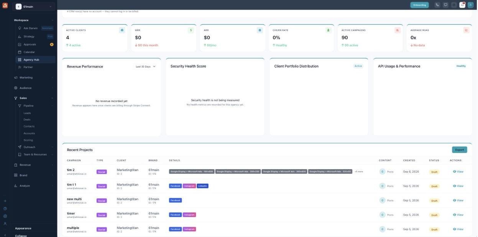Open Approvals in the sidebar
Screen dimensions: 478x237
(x=36, y=44)
